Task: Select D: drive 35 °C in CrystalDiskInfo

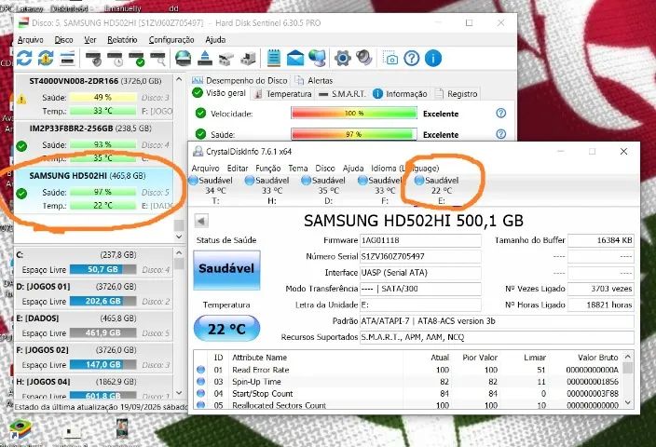Action: coord(328,190)
